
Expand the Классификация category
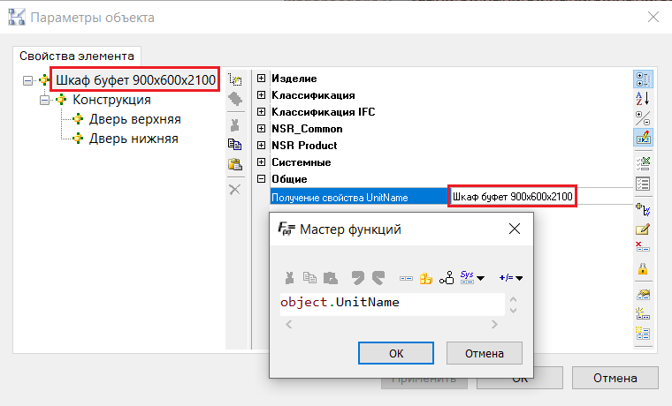pos(261,95)
